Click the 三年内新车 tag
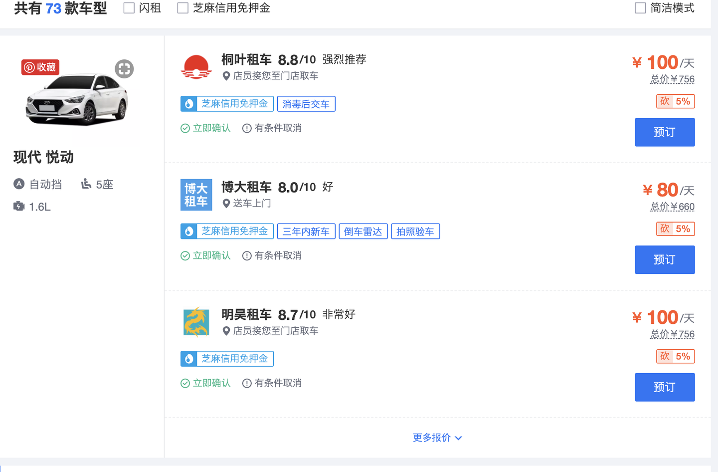 306,231
